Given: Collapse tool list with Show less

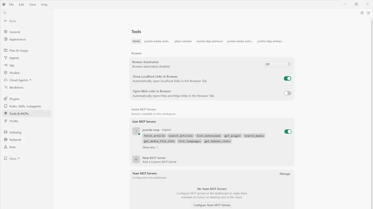Looking at the screenshot, I should point(150,147).
